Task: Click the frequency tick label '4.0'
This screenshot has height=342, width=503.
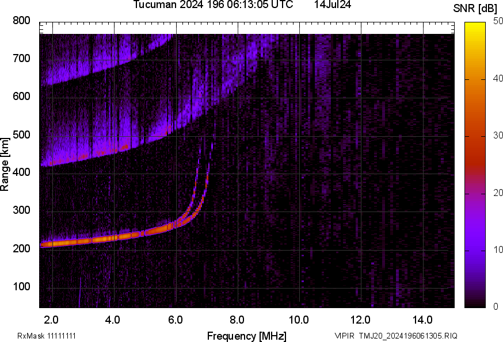Action: click(113, 320)
